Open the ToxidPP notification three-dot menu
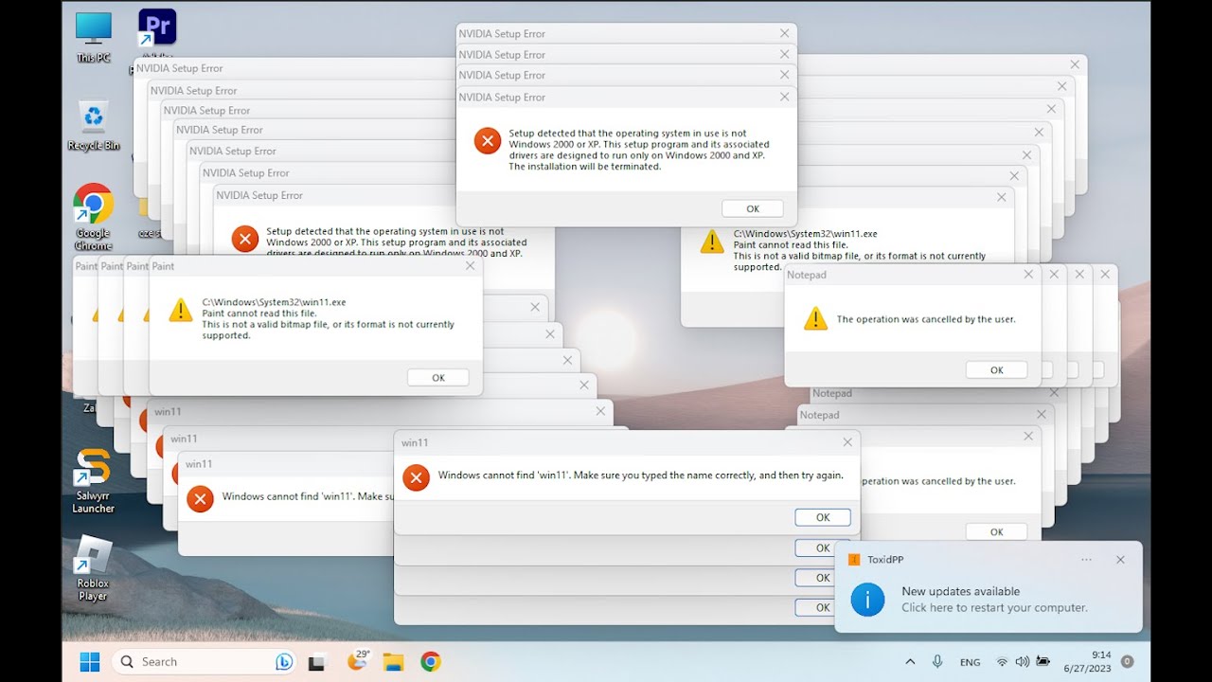 tap(1086, 560)
